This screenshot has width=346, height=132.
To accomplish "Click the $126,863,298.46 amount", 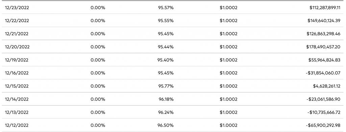I will point(323,34).
